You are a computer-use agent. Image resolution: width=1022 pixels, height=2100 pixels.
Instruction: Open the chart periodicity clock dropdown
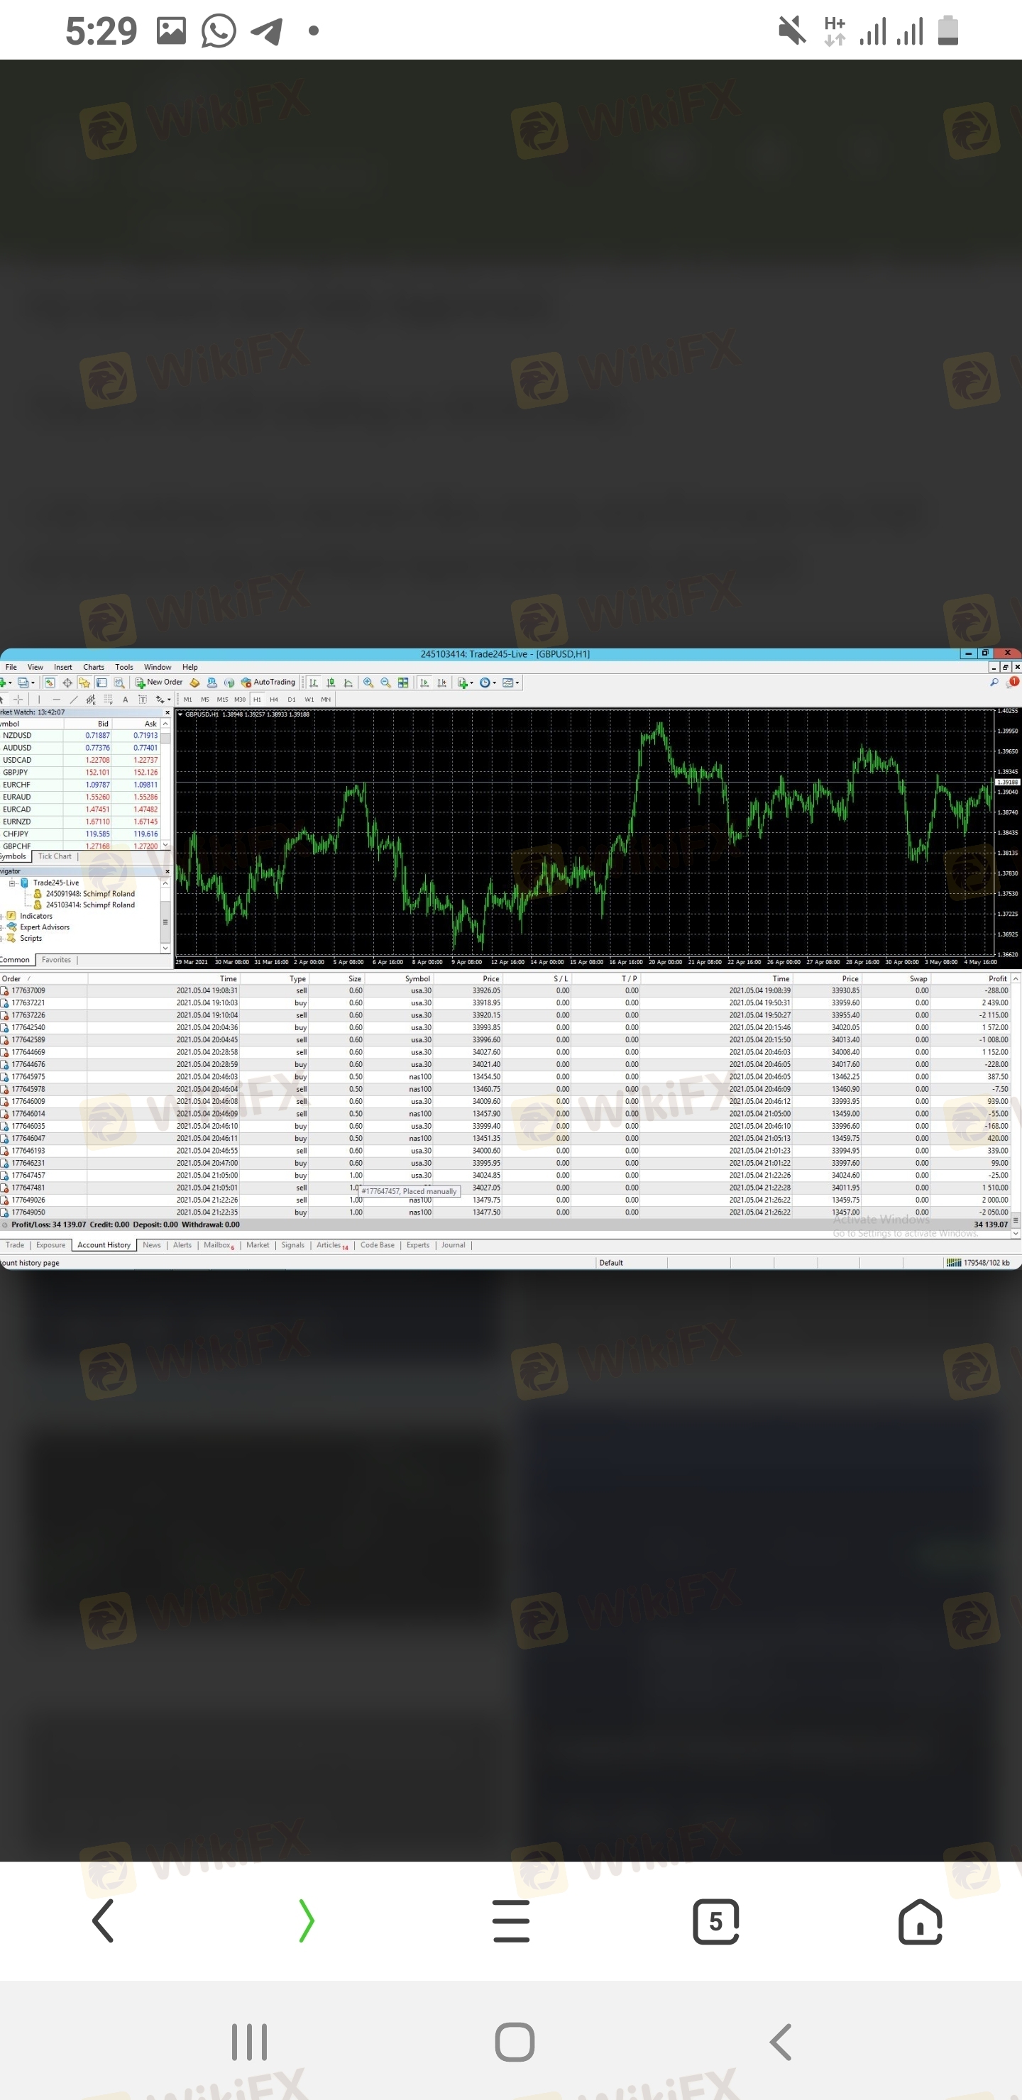coord(487,683)
